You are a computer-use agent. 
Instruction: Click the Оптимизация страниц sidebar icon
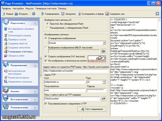pyautogui.click(x=6, y=36)
